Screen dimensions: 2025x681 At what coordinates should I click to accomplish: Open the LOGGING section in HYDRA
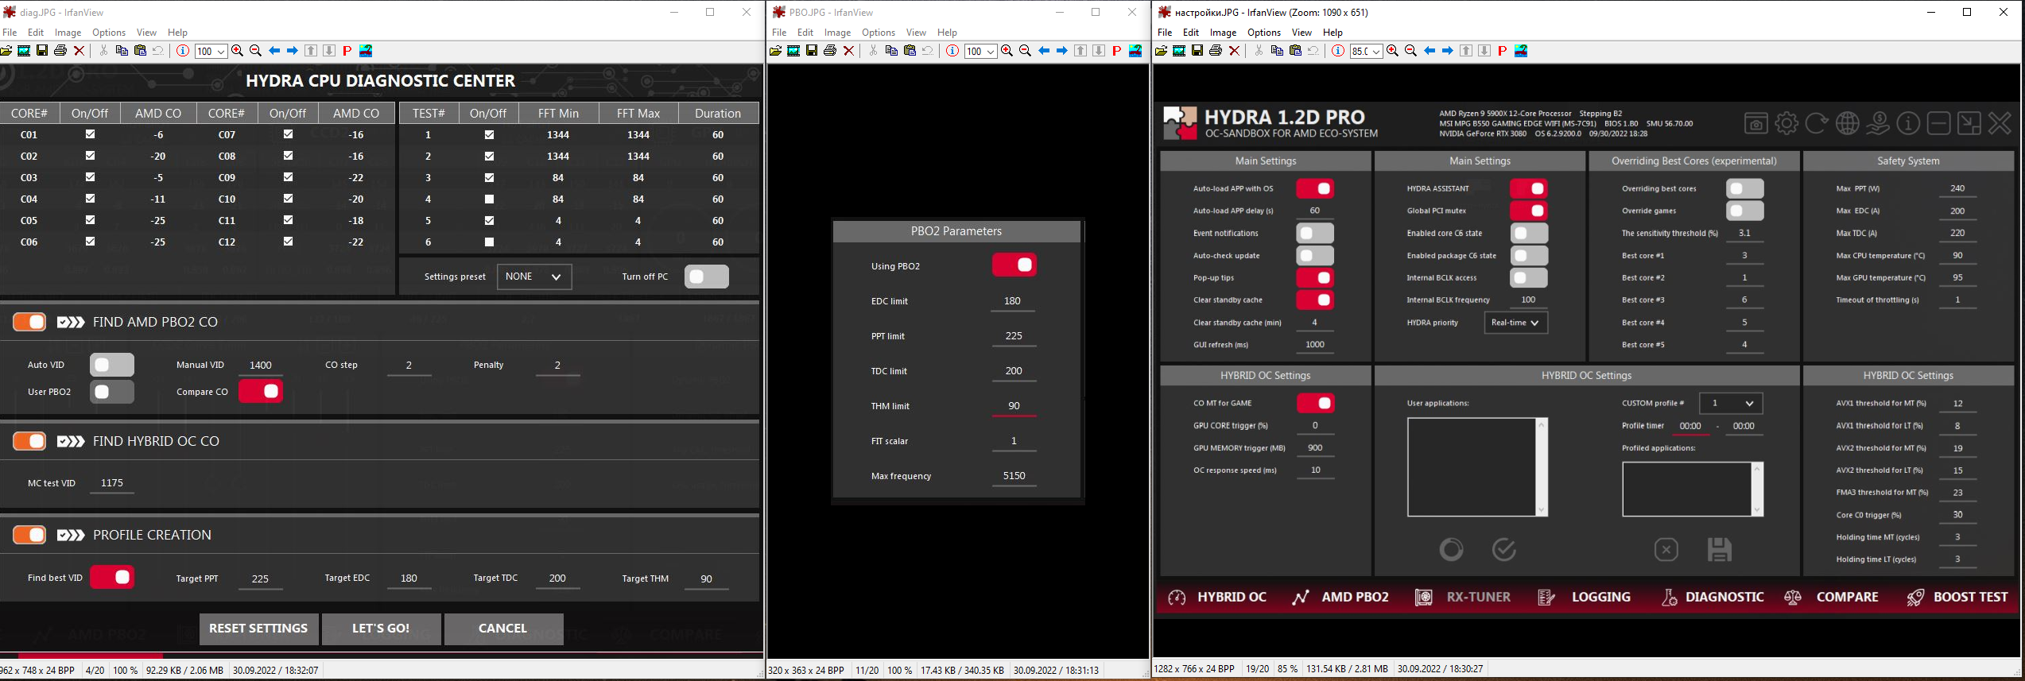[x=1585, y=597]
